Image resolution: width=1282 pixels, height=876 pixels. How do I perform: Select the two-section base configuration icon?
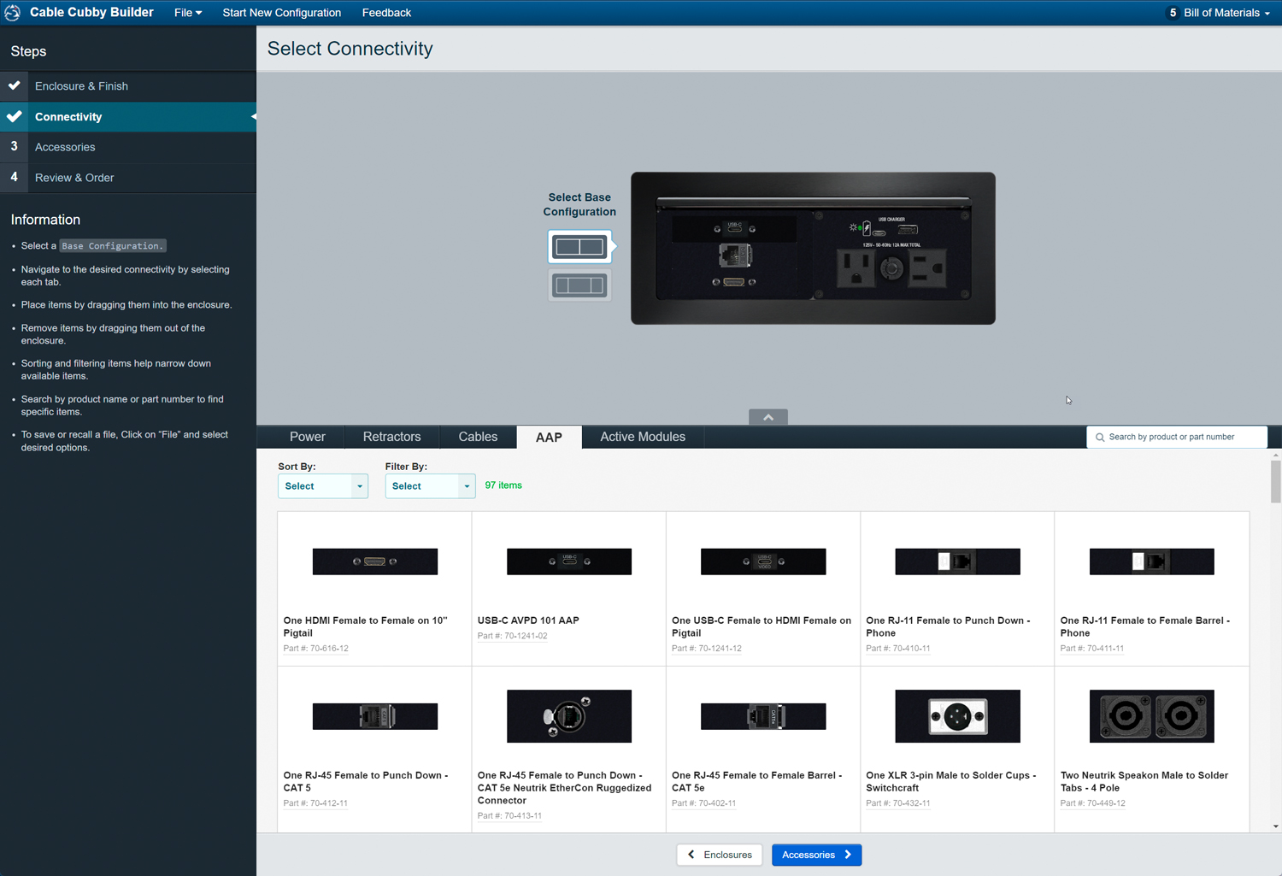(x=579, y=247)
